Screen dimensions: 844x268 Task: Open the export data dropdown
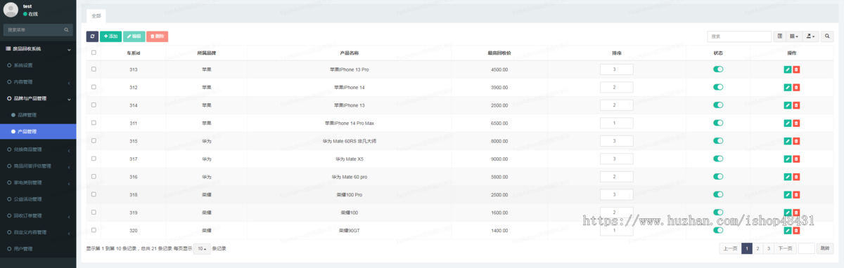point(810,36)
